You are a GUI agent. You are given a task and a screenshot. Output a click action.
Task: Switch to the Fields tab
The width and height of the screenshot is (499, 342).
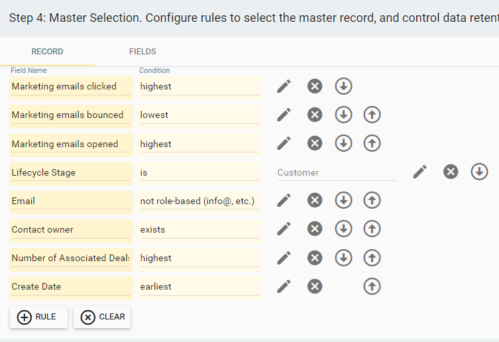point(142,52)
